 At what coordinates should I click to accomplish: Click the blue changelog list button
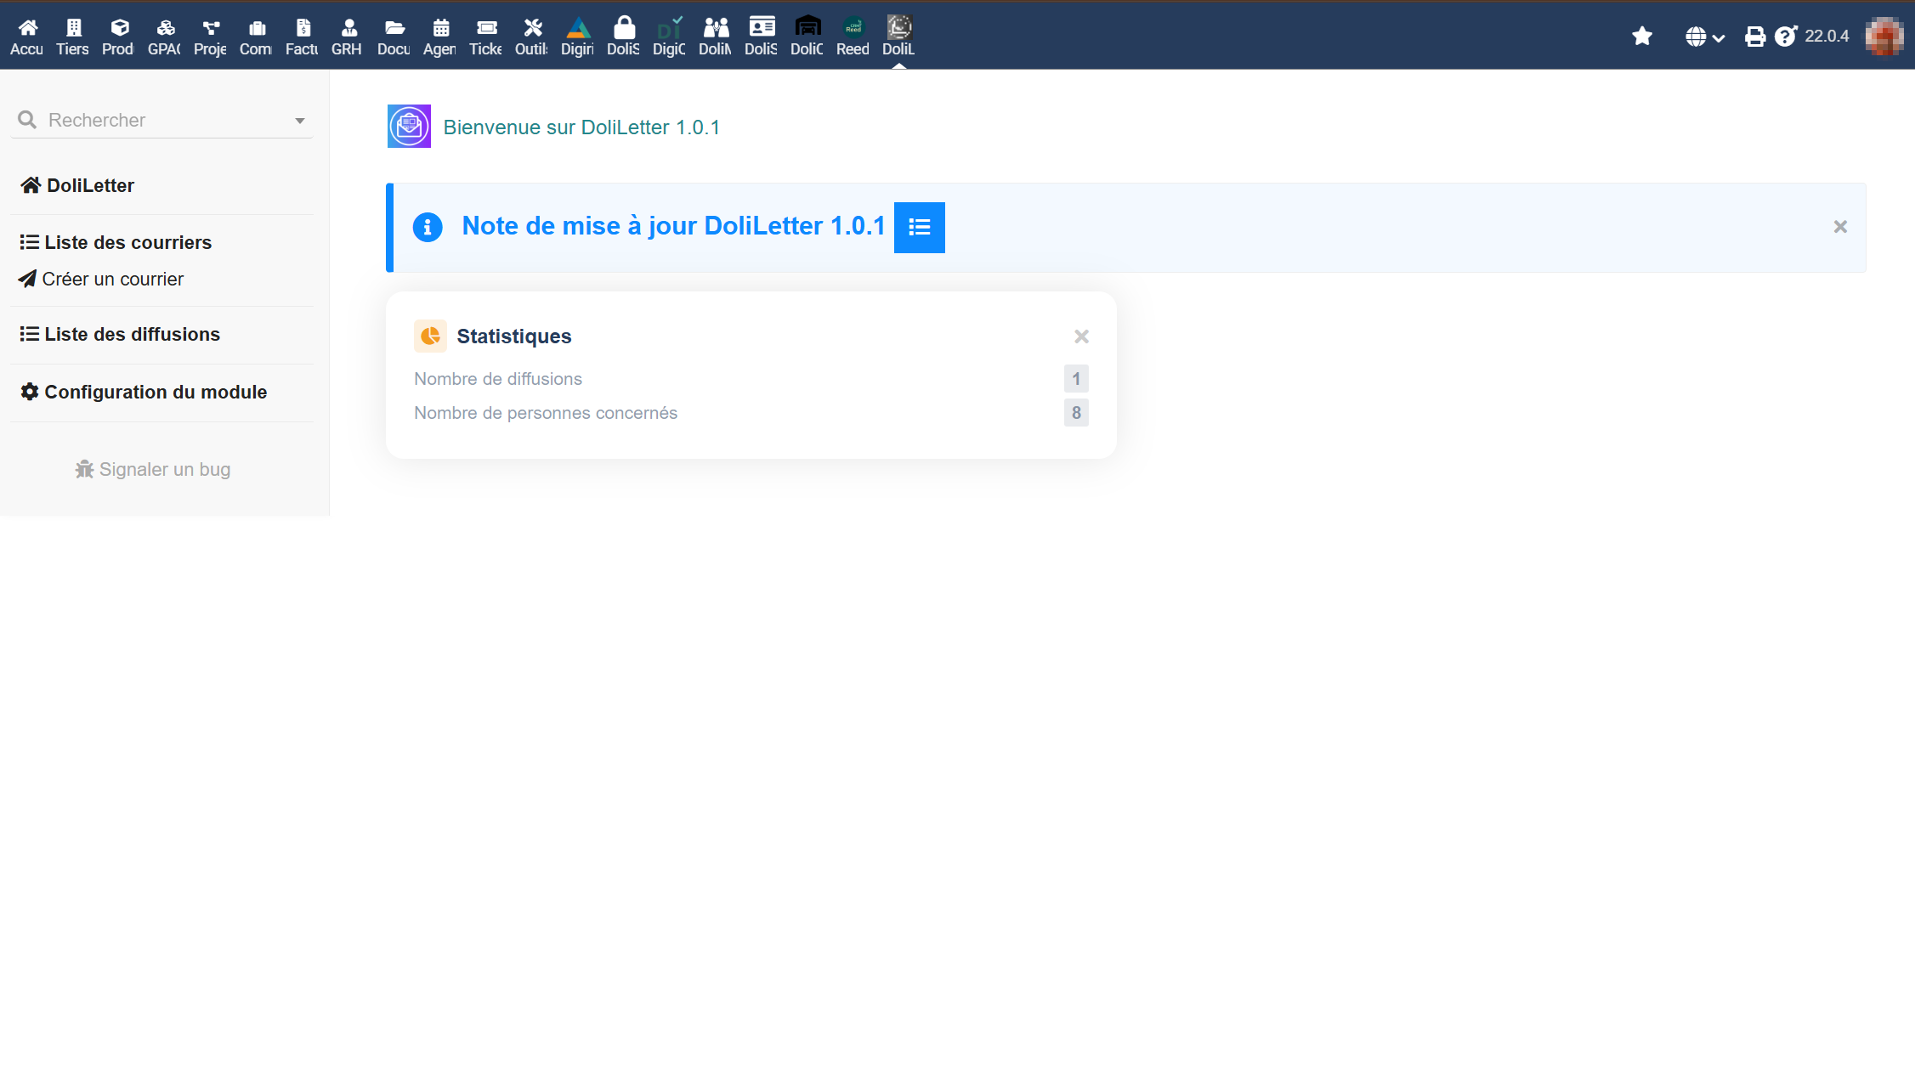point(919,228)
